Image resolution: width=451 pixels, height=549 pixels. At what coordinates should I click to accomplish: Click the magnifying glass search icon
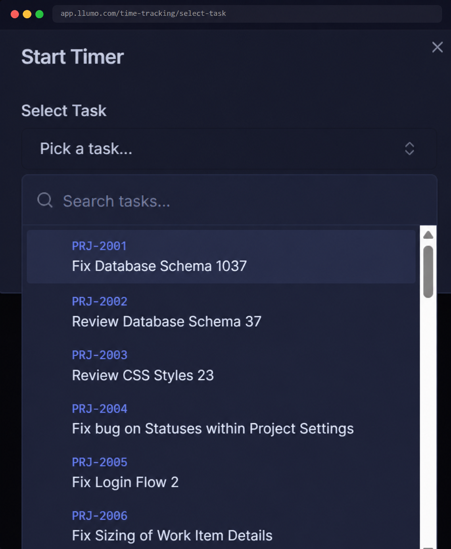pyautogui.click(x=45, y=200)
